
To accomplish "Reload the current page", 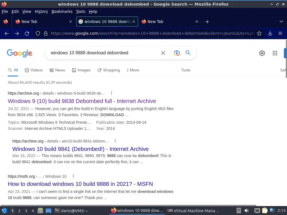I will (x=27, y=34).
